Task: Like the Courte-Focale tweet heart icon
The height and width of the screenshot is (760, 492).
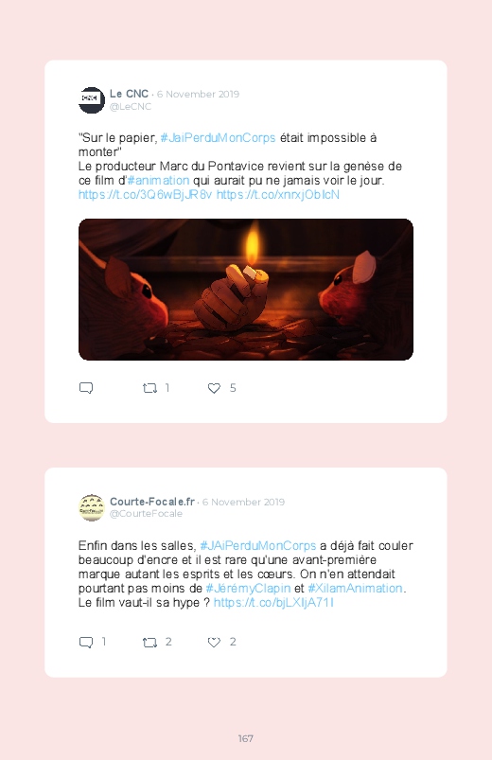Action: point(214,643)
